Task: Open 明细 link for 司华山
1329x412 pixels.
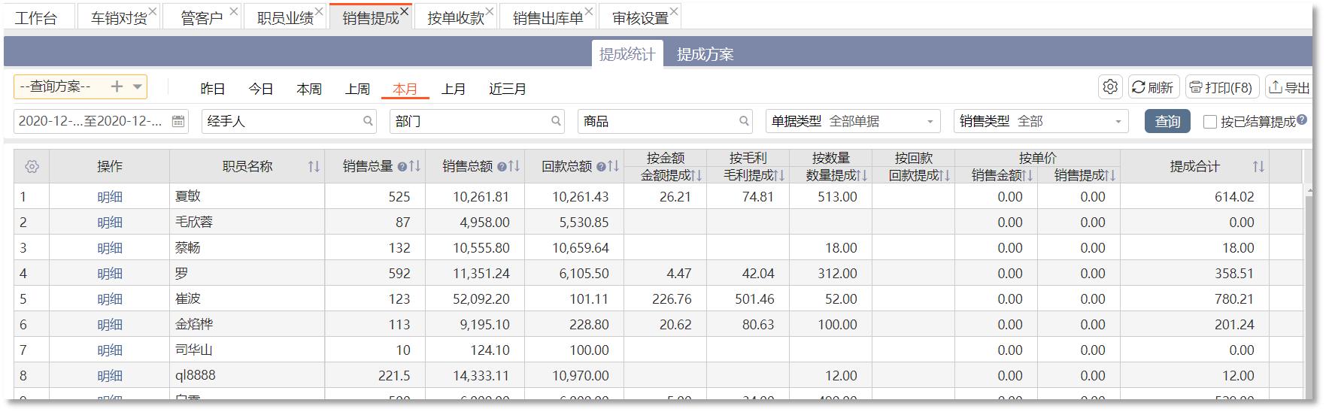Action: (110, 350)
